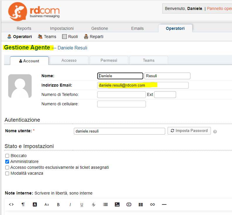Open the paragraph format dropdown

tap(23, 204)
